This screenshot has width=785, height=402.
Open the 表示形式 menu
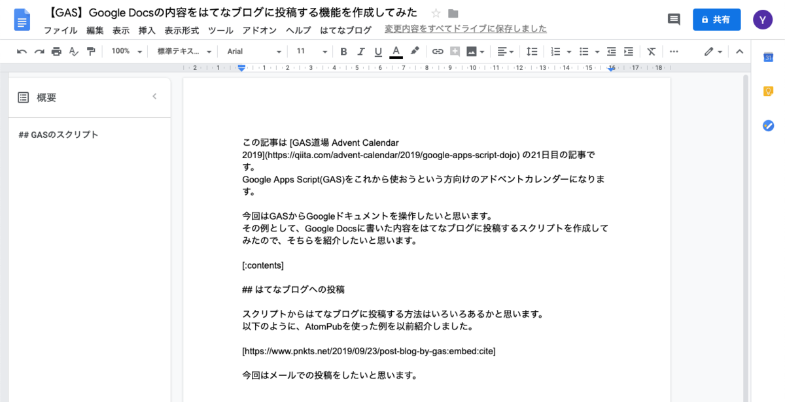tap(182, 30)
